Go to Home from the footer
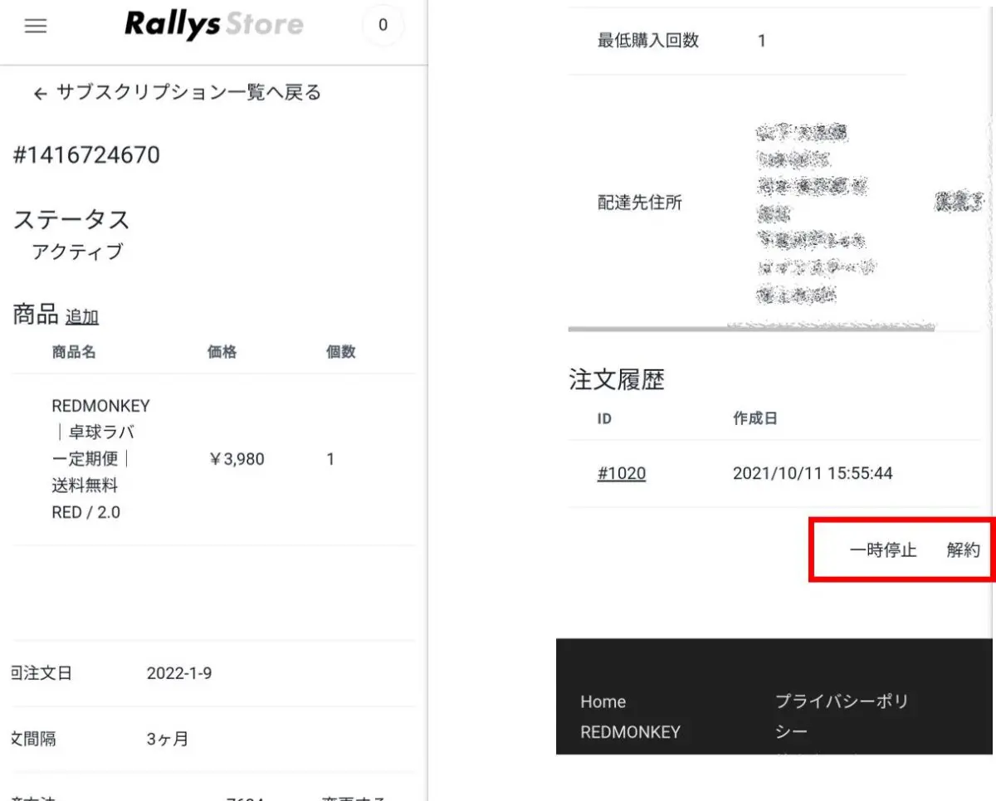This screenshot has height=801, width=996. [x=603, y=701]
